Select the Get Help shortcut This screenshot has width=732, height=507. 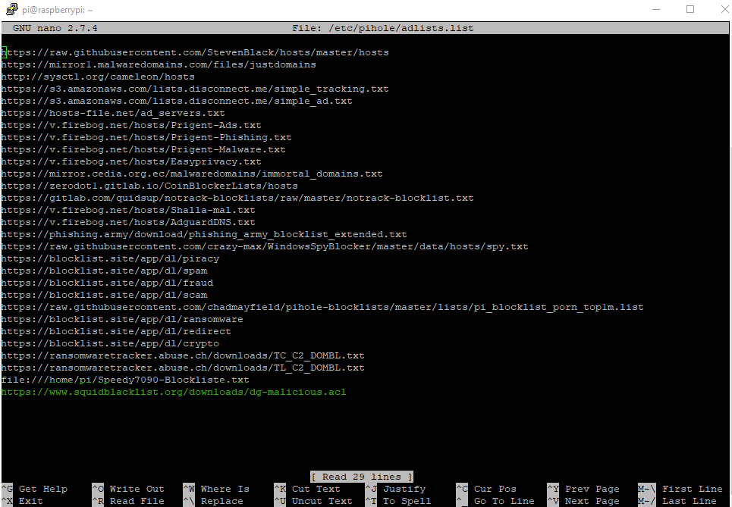42,489
